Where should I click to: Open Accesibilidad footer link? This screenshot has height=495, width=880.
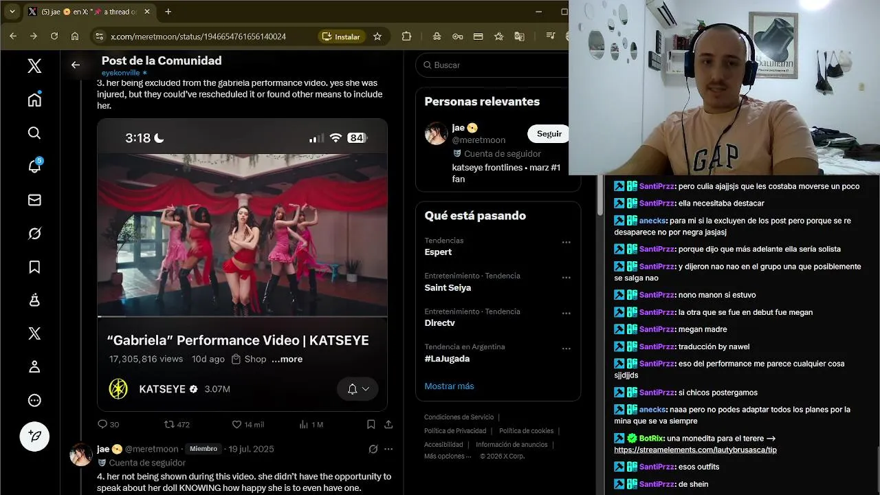[x=443, y=445]
